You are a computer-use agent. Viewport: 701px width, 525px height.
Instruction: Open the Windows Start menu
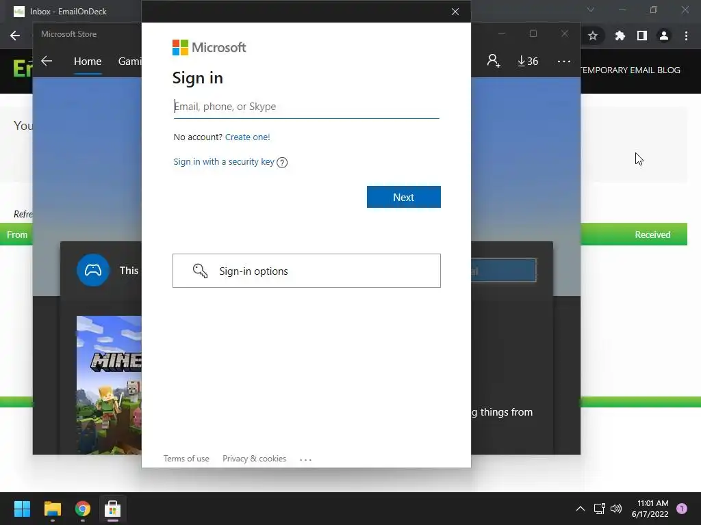point(22,509)
